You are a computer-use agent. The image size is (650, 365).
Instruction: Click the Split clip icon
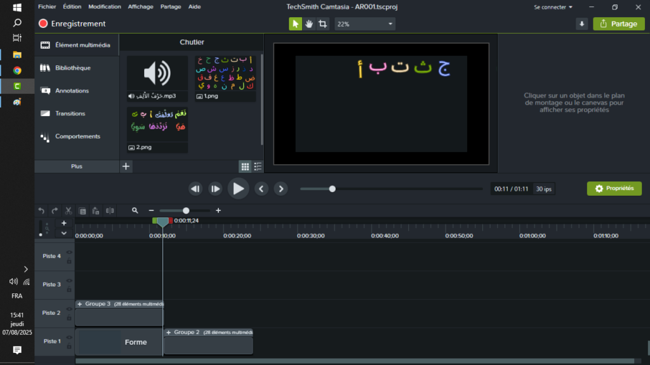[110, 210]
